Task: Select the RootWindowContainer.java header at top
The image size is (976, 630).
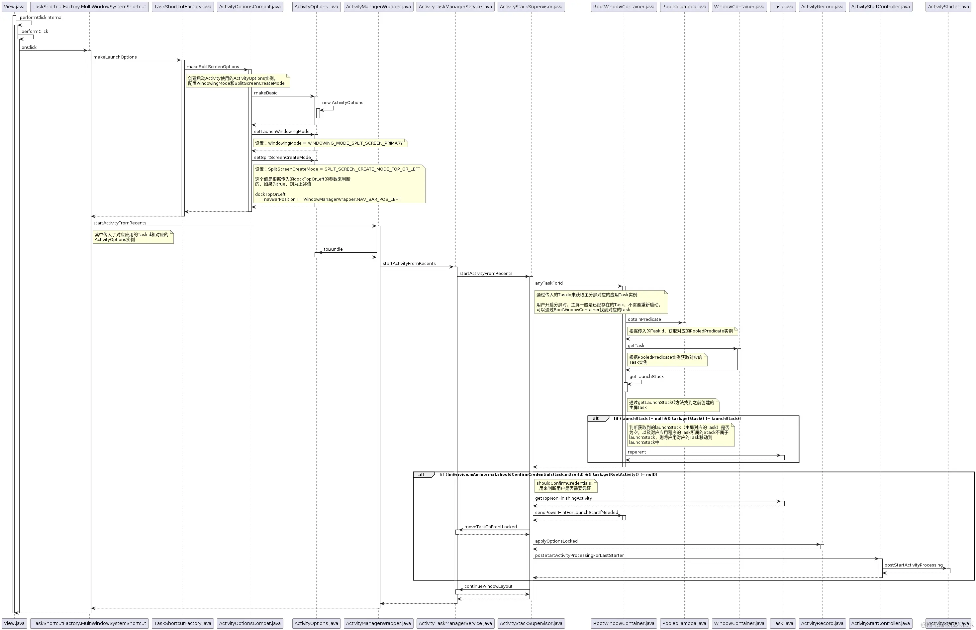Action: coord(623,7)
